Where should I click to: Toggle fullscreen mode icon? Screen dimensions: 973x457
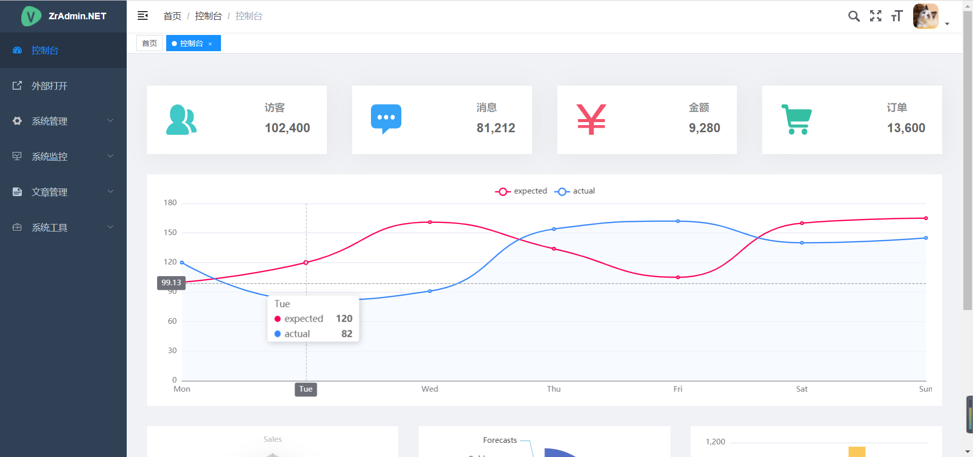click(875, 16)
